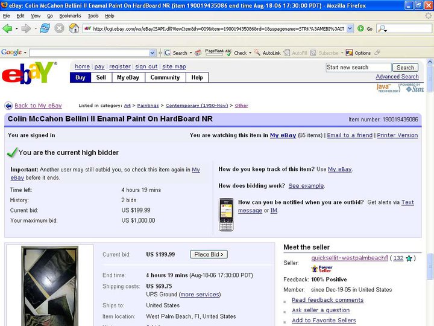Screen dimensions: 434x326
Task: Click the eBay Search button
Action: click(405, 68)
